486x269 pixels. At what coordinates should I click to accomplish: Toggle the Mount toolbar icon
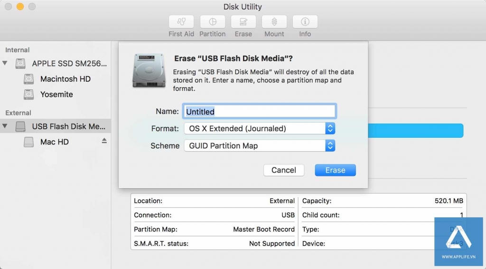(274, 22)
